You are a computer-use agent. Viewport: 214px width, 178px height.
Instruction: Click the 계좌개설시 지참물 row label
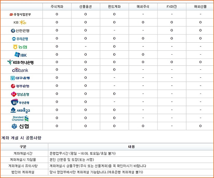pyautogui.click(x=23, y=160)
